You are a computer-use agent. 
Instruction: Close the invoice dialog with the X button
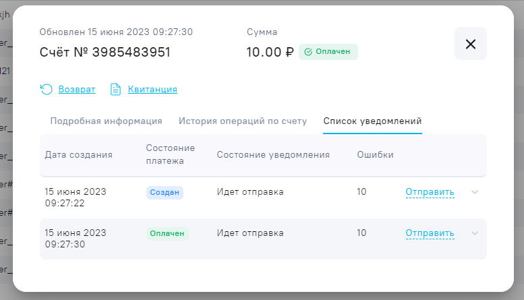(x=470, y=44)
